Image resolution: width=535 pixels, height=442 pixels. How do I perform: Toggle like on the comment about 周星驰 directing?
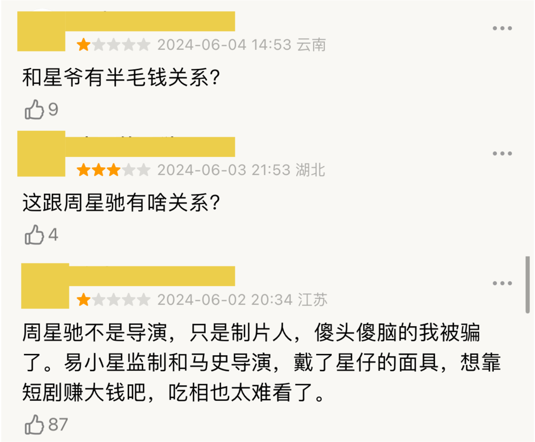tap(35, 424)
